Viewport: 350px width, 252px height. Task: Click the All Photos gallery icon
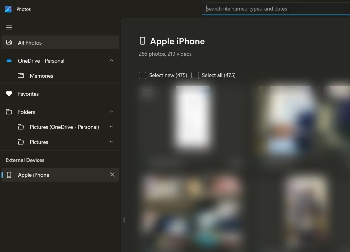tap(9, 42)
